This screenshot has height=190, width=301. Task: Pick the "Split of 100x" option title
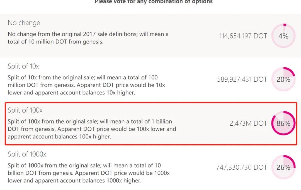pyautogui.click(x=25, y=110)
